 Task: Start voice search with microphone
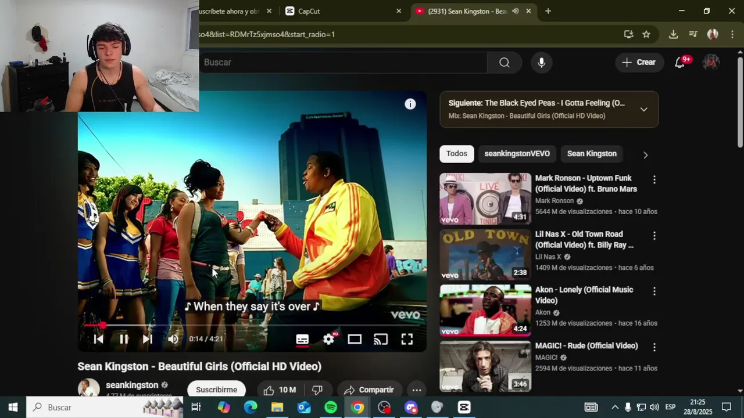542,62
